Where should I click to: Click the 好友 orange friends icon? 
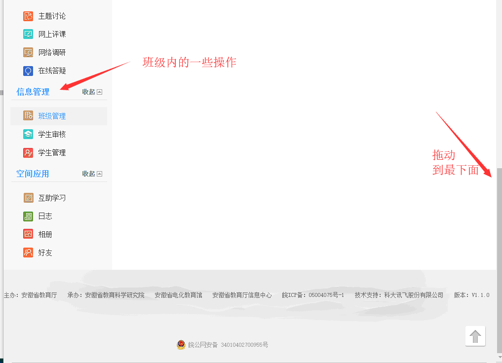(28, 253)
